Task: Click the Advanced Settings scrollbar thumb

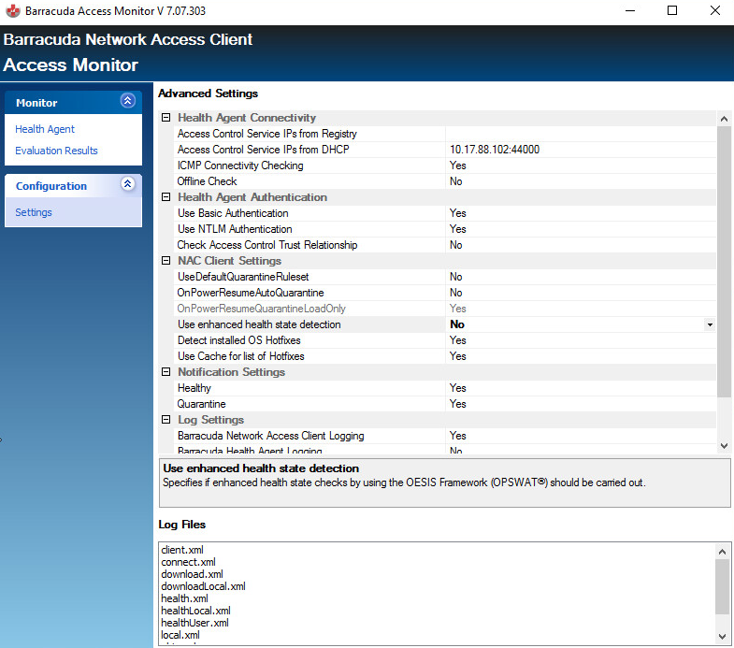Action: coord(724,261)
